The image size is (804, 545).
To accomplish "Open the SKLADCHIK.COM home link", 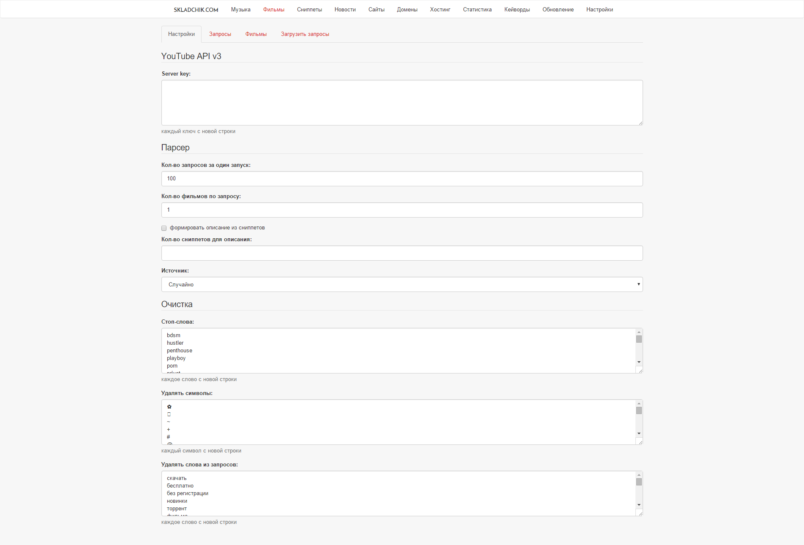I will [196, 9].
